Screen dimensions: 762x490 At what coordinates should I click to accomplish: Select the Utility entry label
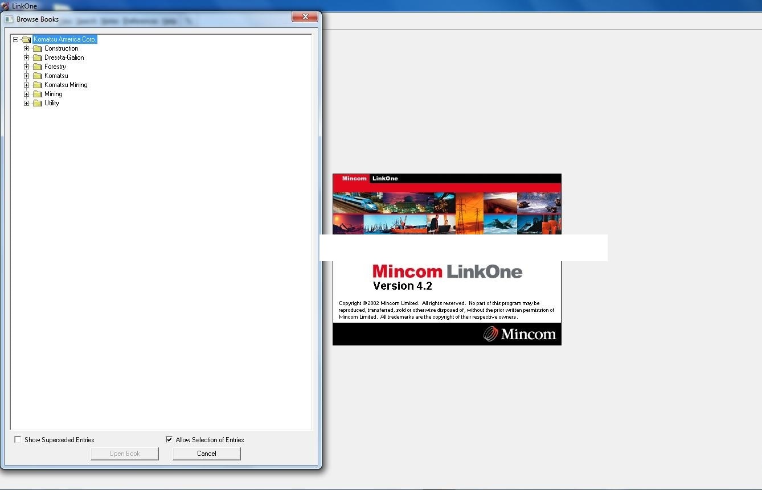click(x=52, y=103)
